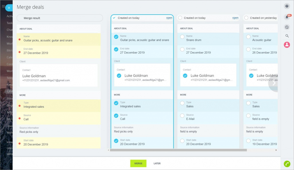Select the 'Snare drum' name radio button
Viewport: 294px width, 170px height.
[182, 37]
